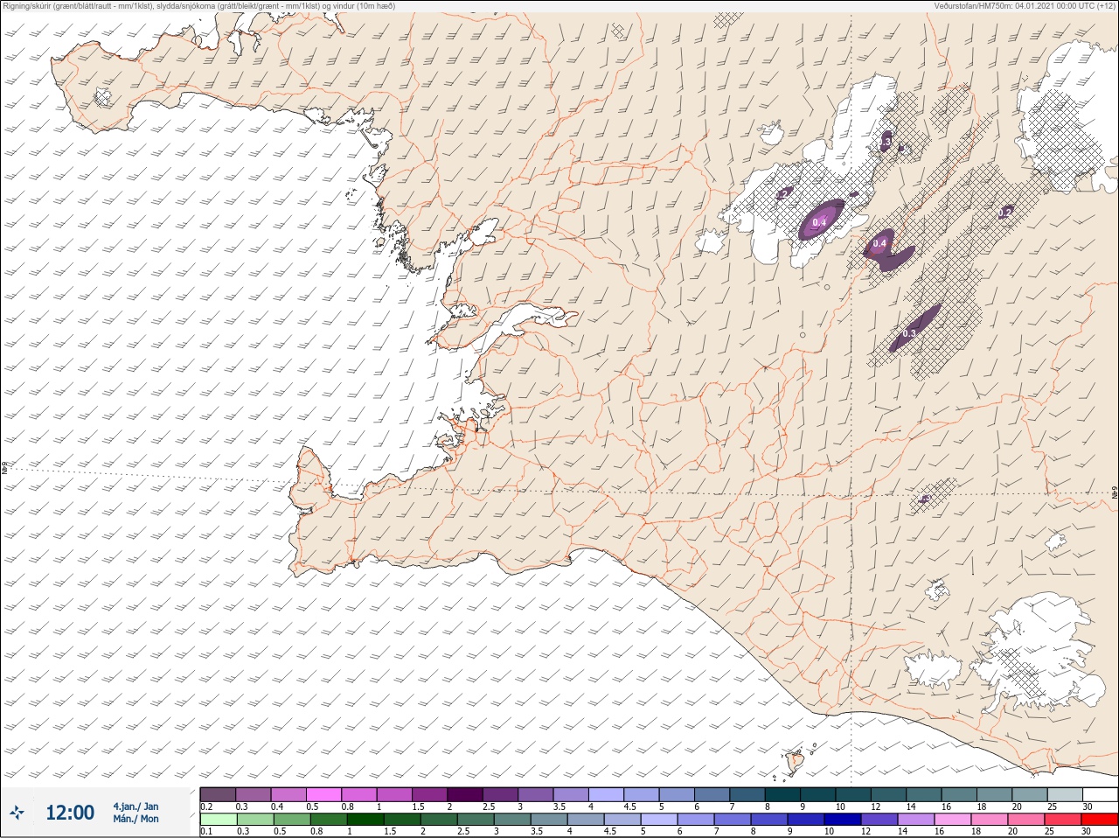
Task: Click the '0.1' label on the bottom legend row
Action: coord(206,831)
